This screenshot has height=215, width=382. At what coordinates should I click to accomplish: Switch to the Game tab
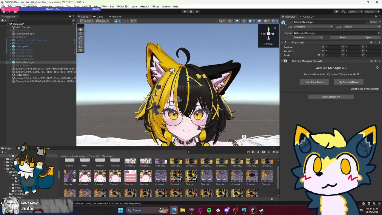[98, 17]
